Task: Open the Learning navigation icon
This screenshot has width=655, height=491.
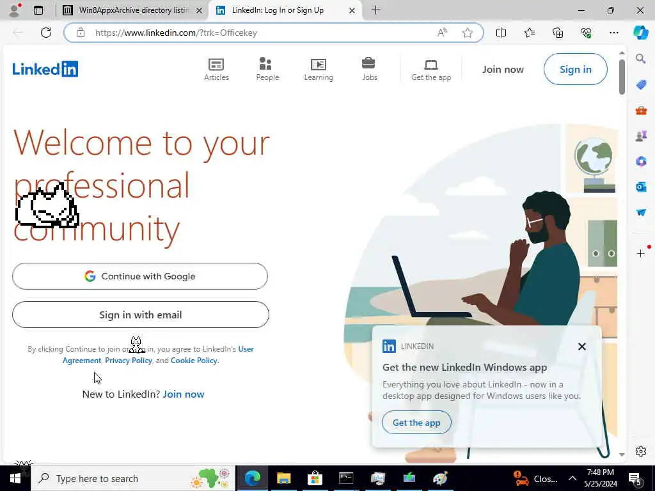Action: tap(319, 69)
